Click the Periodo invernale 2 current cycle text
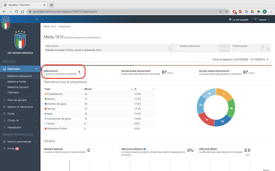The image size is (275, 171). [73, 50]
